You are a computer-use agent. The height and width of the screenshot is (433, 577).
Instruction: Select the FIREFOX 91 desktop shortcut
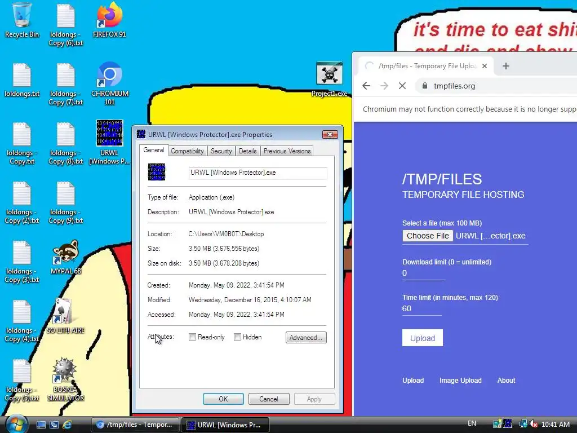[109, 20]
